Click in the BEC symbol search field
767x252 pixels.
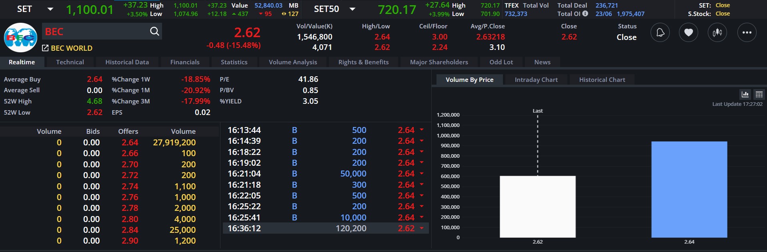coord(96,32)
